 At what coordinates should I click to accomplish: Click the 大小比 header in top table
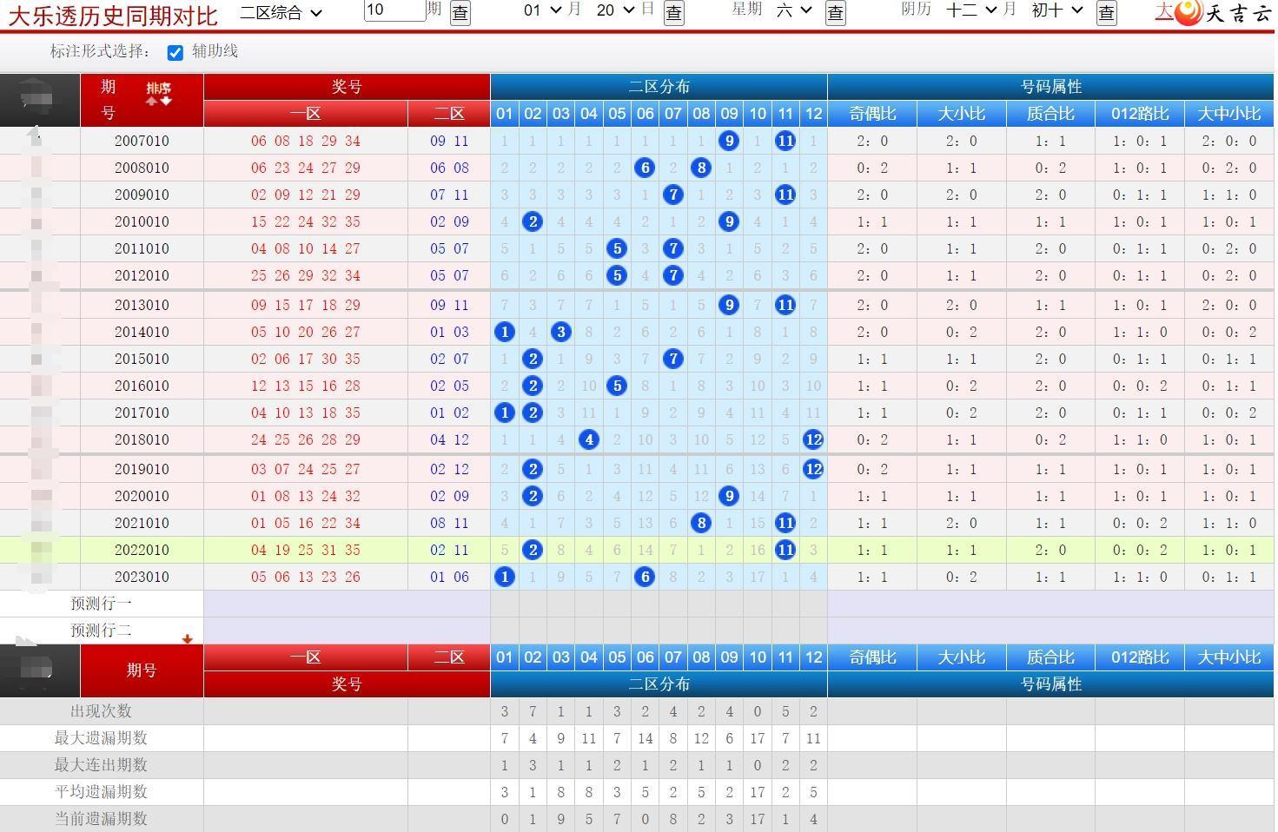(x=962, y=114)
